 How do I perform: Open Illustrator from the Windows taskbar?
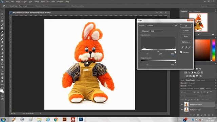coord(64,119)
